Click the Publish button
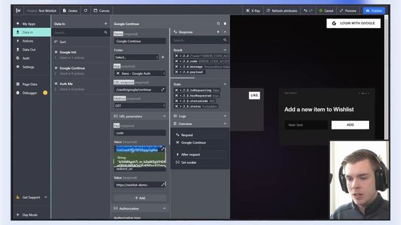401x225 pixels. 374,11
